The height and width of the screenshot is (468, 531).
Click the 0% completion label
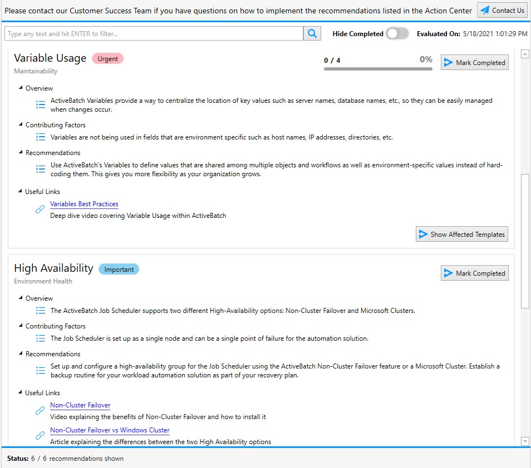(x=426, y=59)
